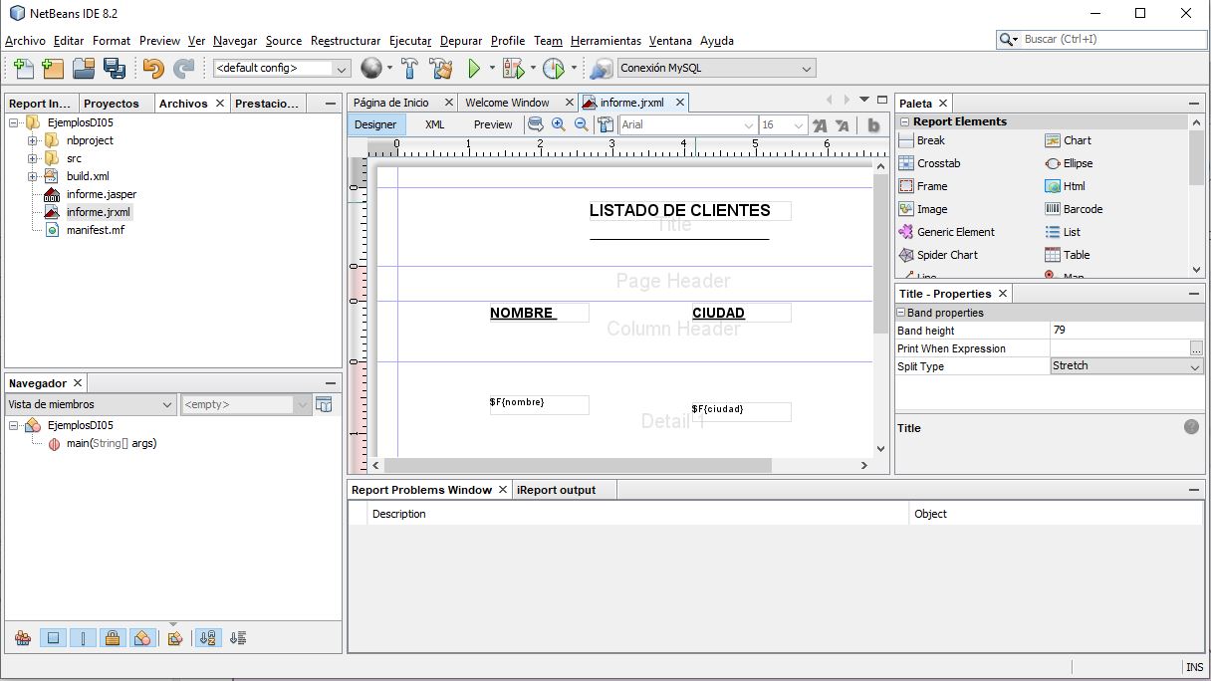The height and width of the screenshot is (681, 1211).
Task: Select the Spider Chart palette element
Action: (x=938, y=255)
